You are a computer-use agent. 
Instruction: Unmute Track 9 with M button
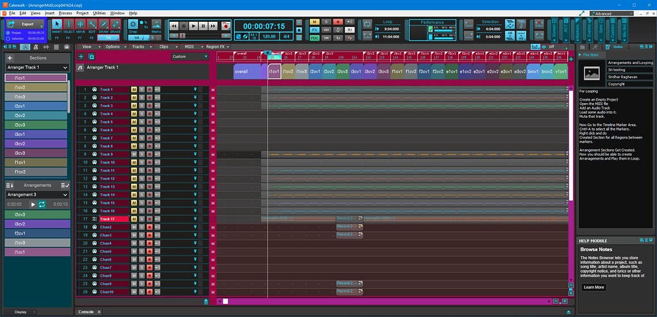(x=134, y=154)
